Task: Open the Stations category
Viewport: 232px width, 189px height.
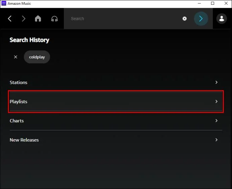Action: pyautogui.click(x=116, y=82)
